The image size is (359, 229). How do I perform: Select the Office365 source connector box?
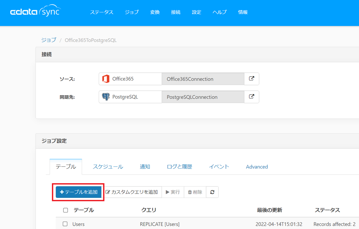tap(130, 79)
